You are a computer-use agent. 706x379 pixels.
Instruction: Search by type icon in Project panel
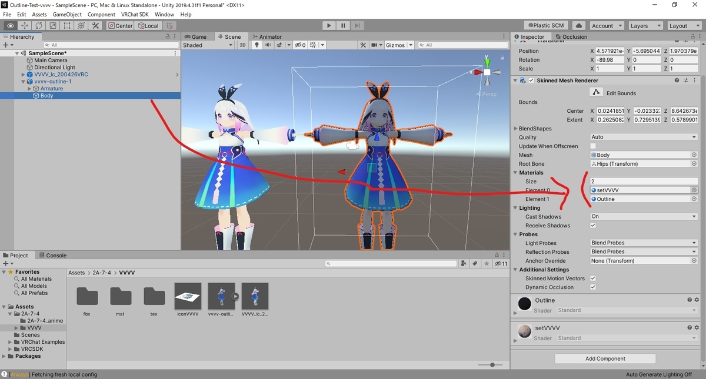point(464,264)
